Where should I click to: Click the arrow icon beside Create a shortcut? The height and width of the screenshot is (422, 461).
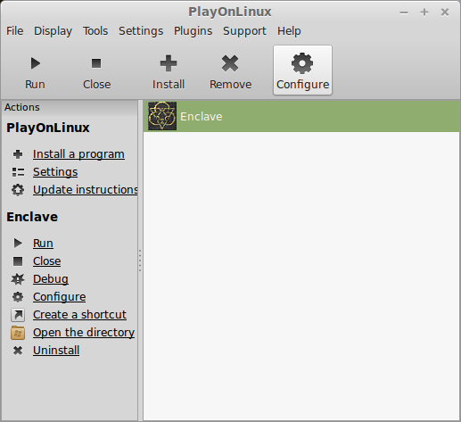18,315
